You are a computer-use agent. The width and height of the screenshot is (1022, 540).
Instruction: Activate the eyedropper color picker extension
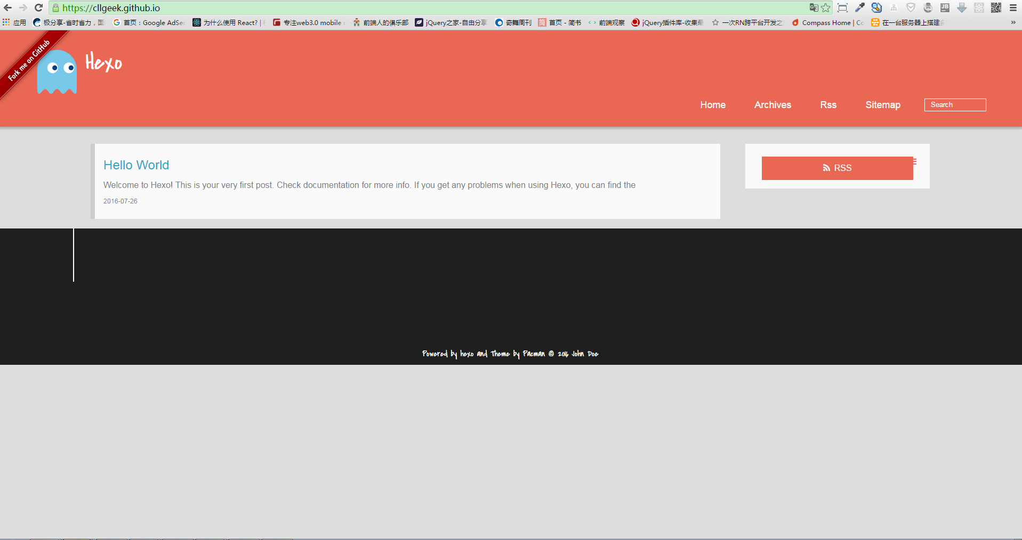[860, 8]
